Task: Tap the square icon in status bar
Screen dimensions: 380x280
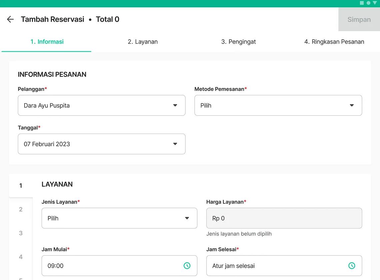Action: tap(362, 3)
